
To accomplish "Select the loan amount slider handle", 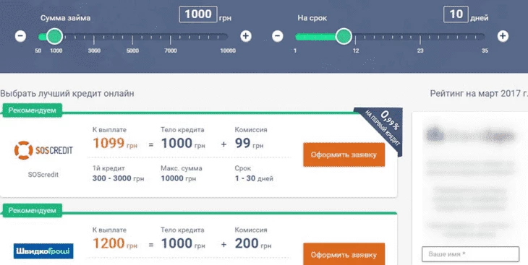I will [54, 36].
